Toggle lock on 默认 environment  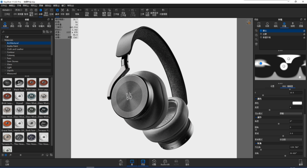click(304, 31)
